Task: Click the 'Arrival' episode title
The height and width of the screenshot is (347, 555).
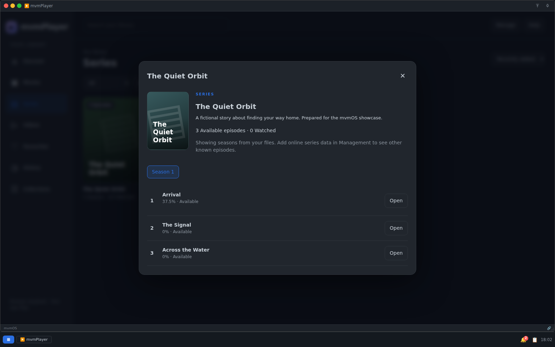Action: click(x=171, y=195)
